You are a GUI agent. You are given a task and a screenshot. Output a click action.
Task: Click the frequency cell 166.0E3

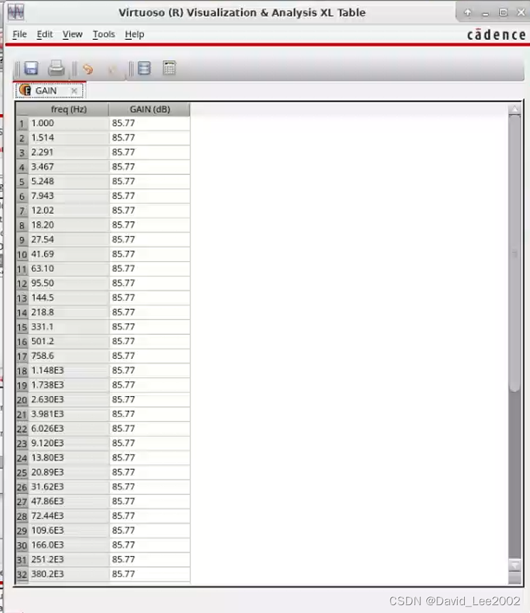pyautogui.click(x=69, y=545)
